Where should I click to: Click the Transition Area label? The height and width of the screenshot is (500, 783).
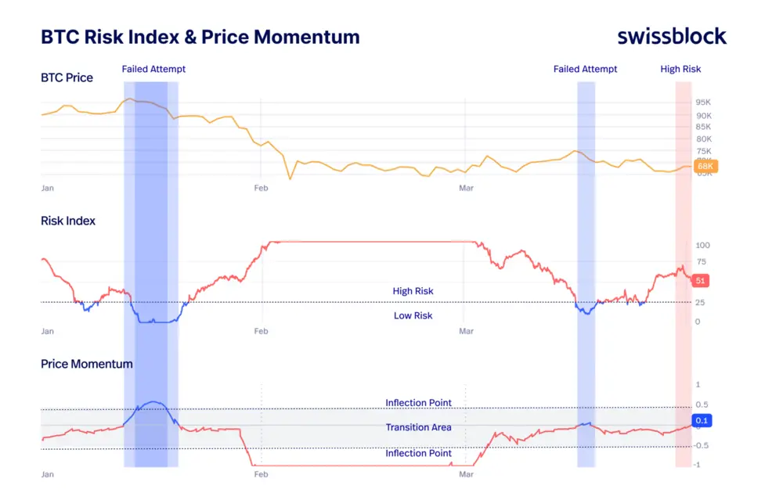pyautogui.click(x=418, y=427)
